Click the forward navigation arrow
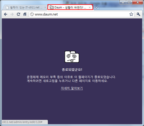Screen dimensions: 144x126 click(x=12, y=14)
